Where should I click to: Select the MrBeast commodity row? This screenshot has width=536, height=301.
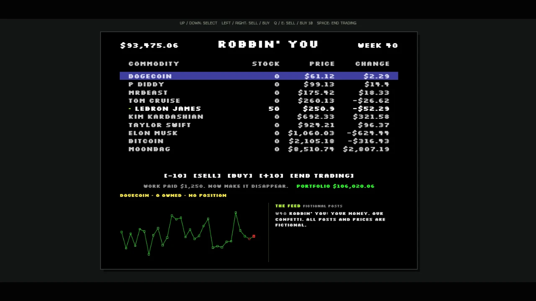pyautogui.click(x=259, y=92)
